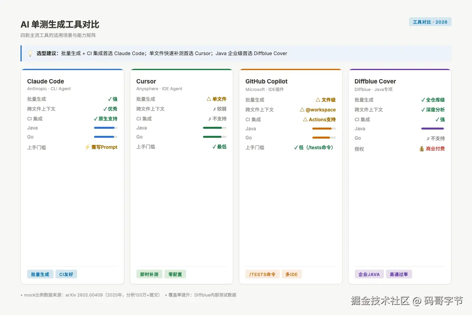472x315 pixels.
Task: Click the ✗ 较弱 value in Cursor
Action: pyautogui.click(x=219, y=109)
